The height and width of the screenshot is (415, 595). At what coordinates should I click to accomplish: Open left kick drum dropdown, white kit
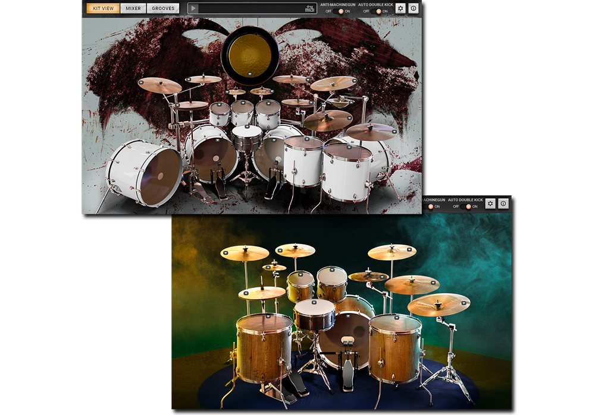coord(217,140)
